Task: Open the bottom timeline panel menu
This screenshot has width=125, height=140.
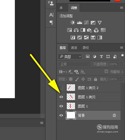Action: 42,123
